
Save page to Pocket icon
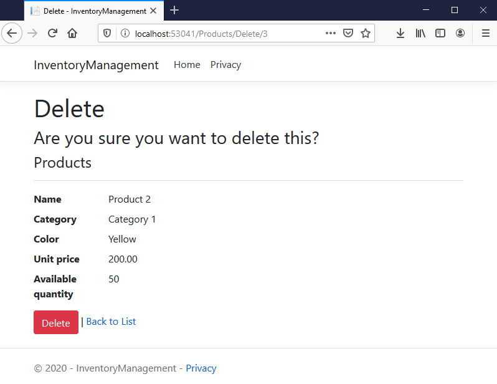[x=349, y=33]
